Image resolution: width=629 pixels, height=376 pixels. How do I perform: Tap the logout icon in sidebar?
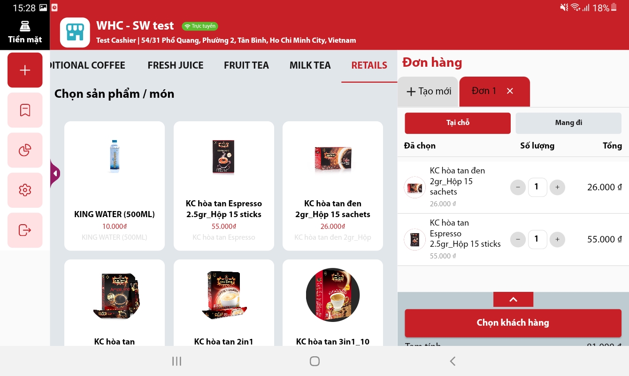click(x=25, y=230)
